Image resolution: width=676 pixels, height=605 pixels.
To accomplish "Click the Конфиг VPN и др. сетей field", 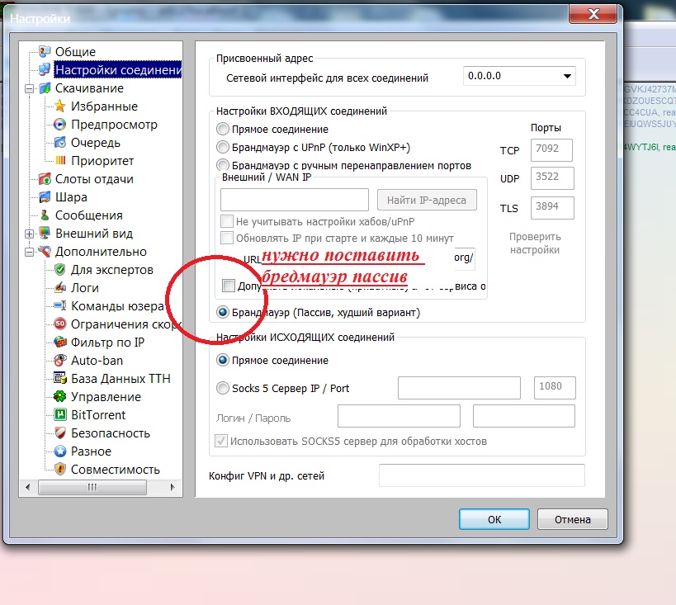I will (x=481, y=476).
